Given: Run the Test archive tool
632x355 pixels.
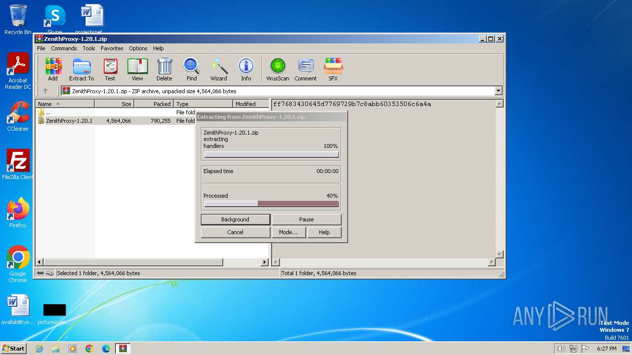Looking at the screenshot, I should (110, 69).
